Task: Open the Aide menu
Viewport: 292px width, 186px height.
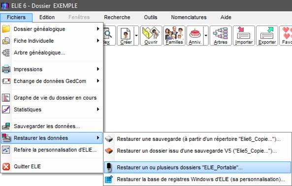Action: pos(226,17)
